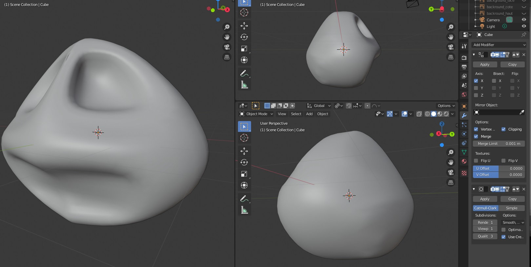Viewport: 531px width, 267px height.
Task: Activate Select Box tool in User Perspective viewport
Action: coord(244,126)
